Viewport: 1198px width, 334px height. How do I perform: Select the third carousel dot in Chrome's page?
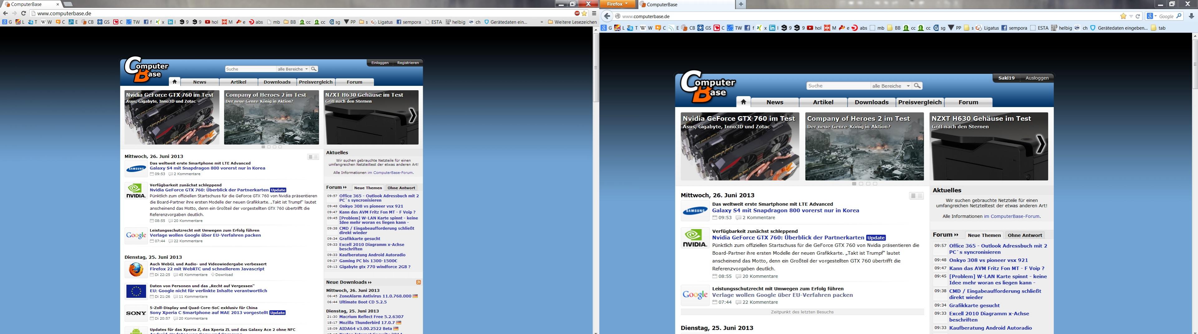[x=274, y=147]
